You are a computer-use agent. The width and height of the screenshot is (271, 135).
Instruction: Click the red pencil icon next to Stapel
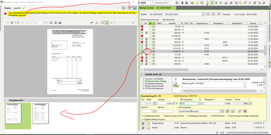(x=219, y=14)
